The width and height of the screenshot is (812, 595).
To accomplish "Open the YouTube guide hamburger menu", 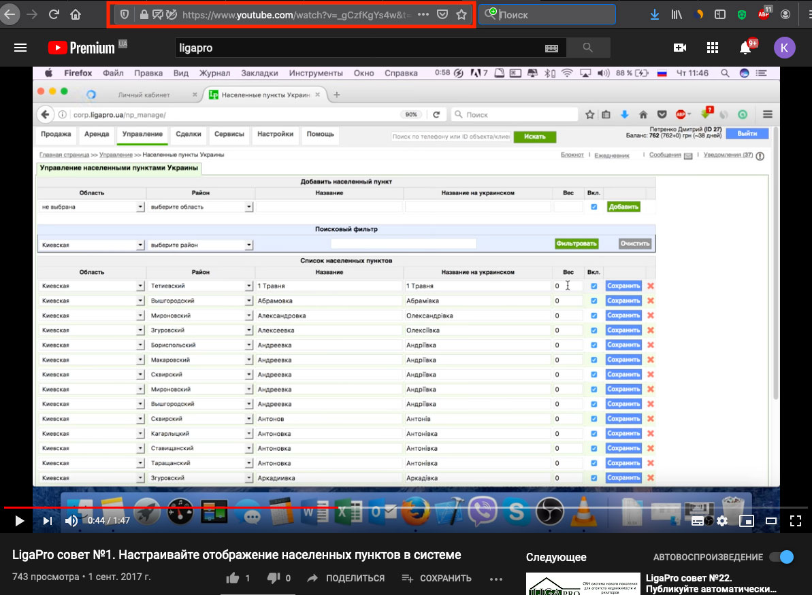I will pos(20,48).
